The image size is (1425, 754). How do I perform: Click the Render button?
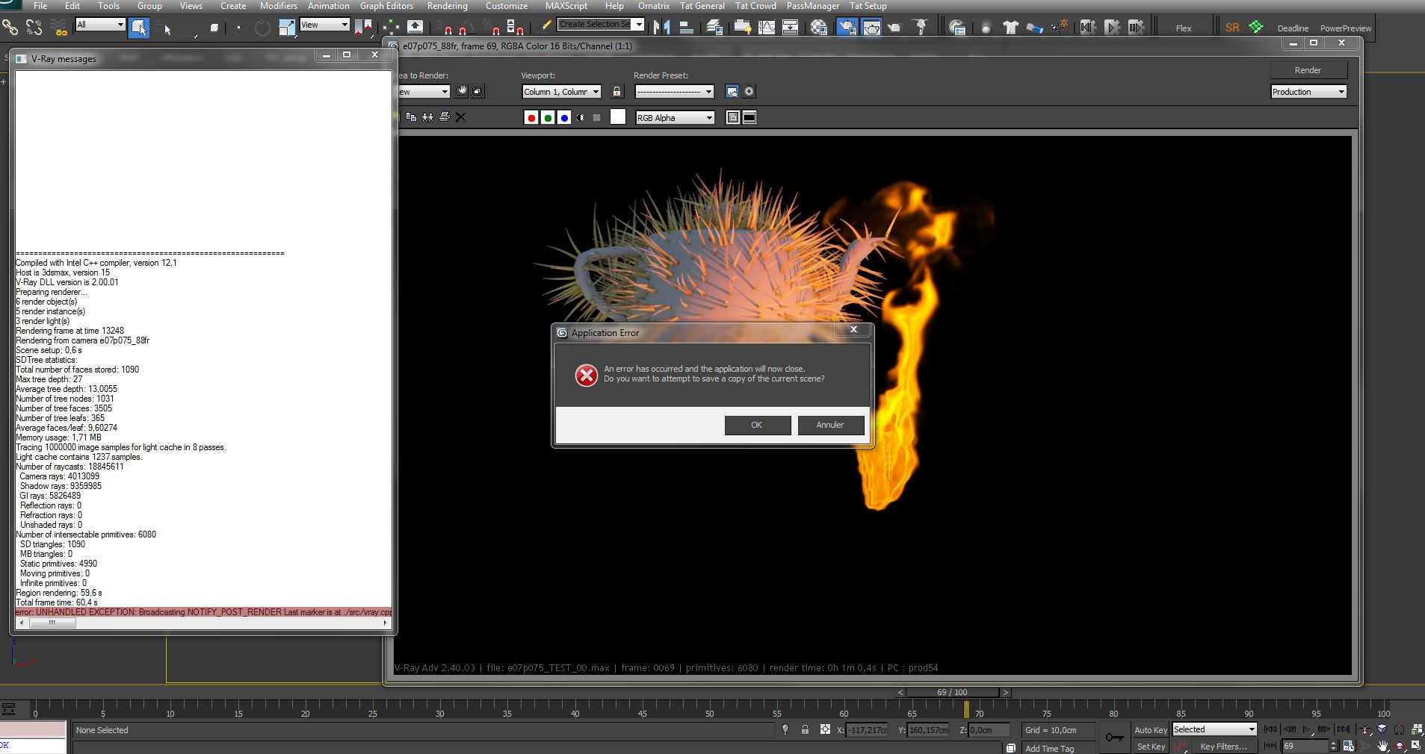pyautogui.click(x=1308, y=69)
